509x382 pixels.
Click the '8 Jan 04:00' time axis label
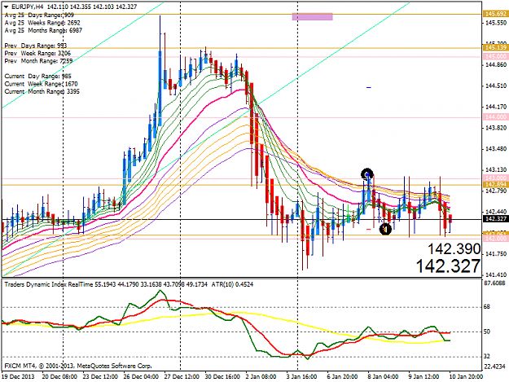click(x=383, y=376)
